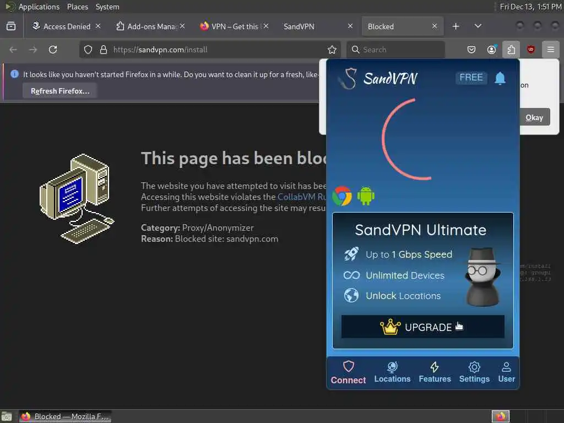Open the Settings tab in SandVPN
The width and height of the screenshot is (564, 423).
click(474, 373)
